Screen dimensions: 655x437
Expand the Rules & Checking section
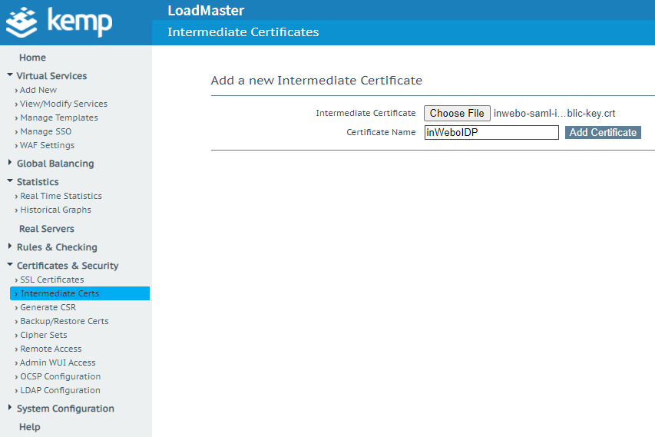click(10, 247)
